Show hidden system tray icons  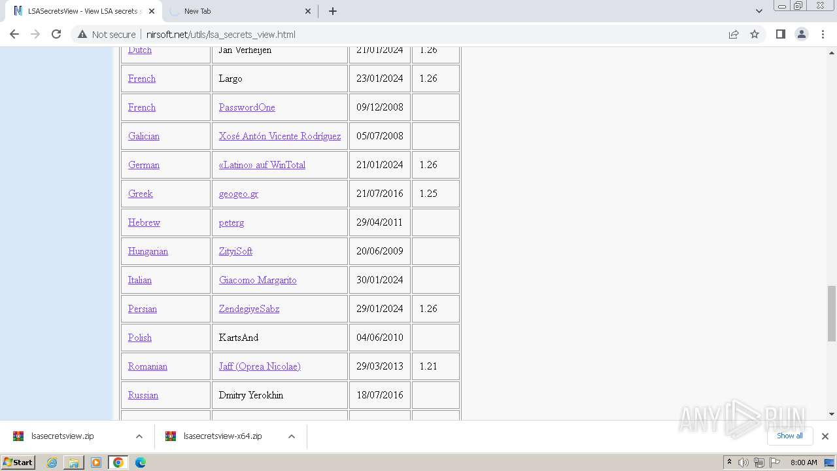(729, 462)
